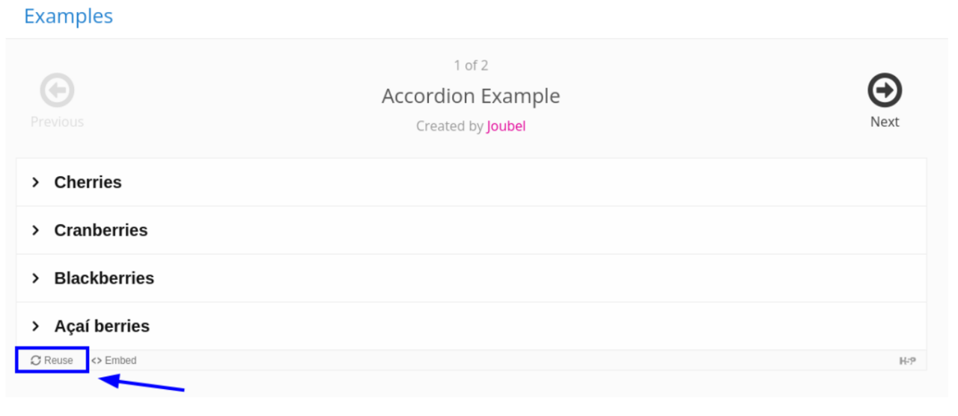Click the Previous text label
958x416 pixels.
57,122
